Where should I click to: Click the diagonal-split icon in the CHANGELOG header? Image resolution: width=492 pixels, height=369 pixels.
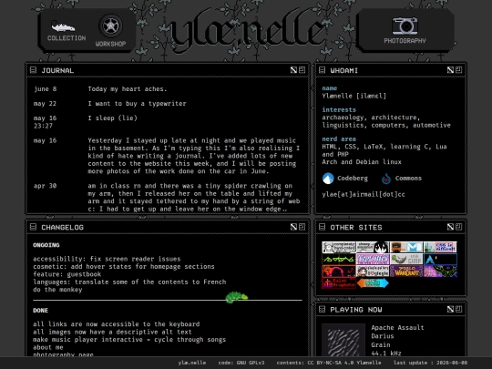[293, 227]
